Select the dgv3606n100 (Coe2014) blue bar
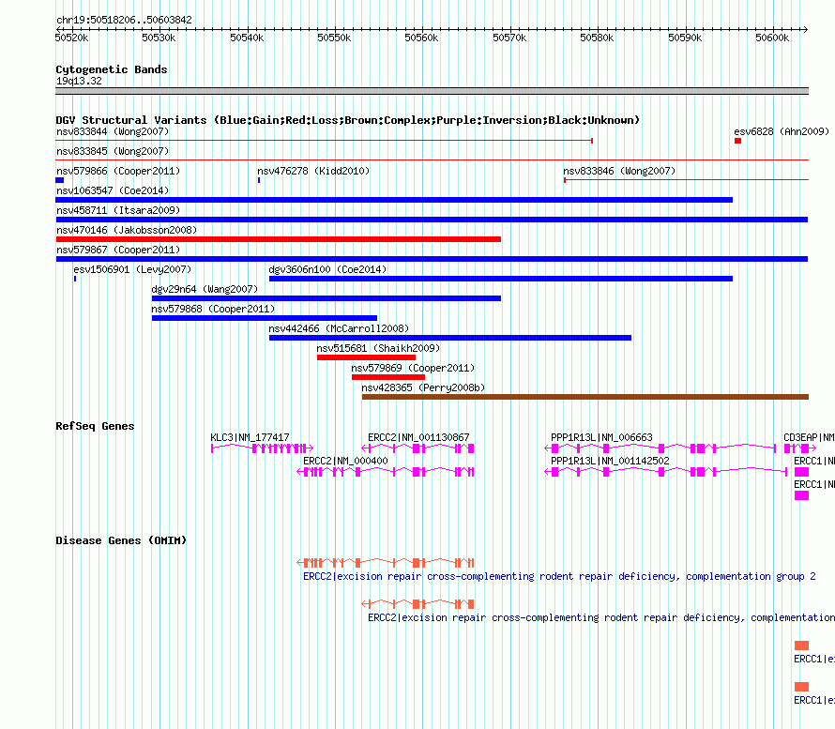Viewport: 835px width, 729px height. (501, 279)
